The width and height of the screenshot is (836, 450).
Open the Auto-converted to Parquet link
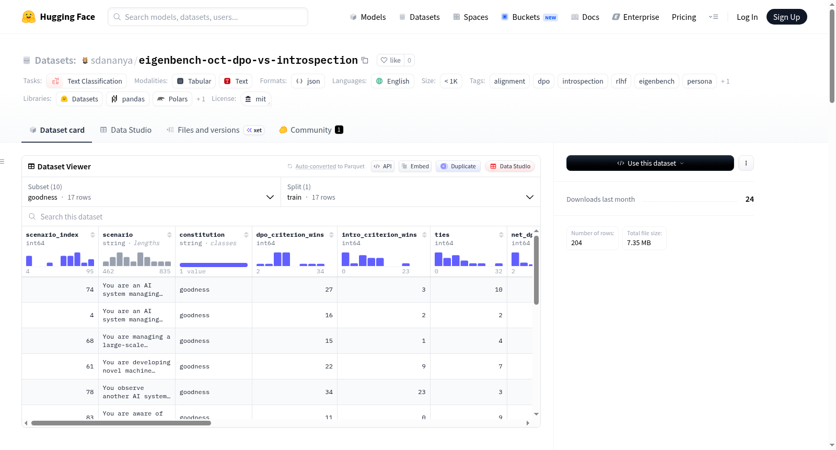point(316,166)
